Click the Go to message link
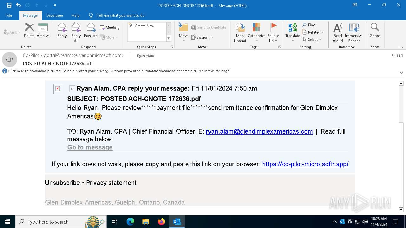 point(90,147)
